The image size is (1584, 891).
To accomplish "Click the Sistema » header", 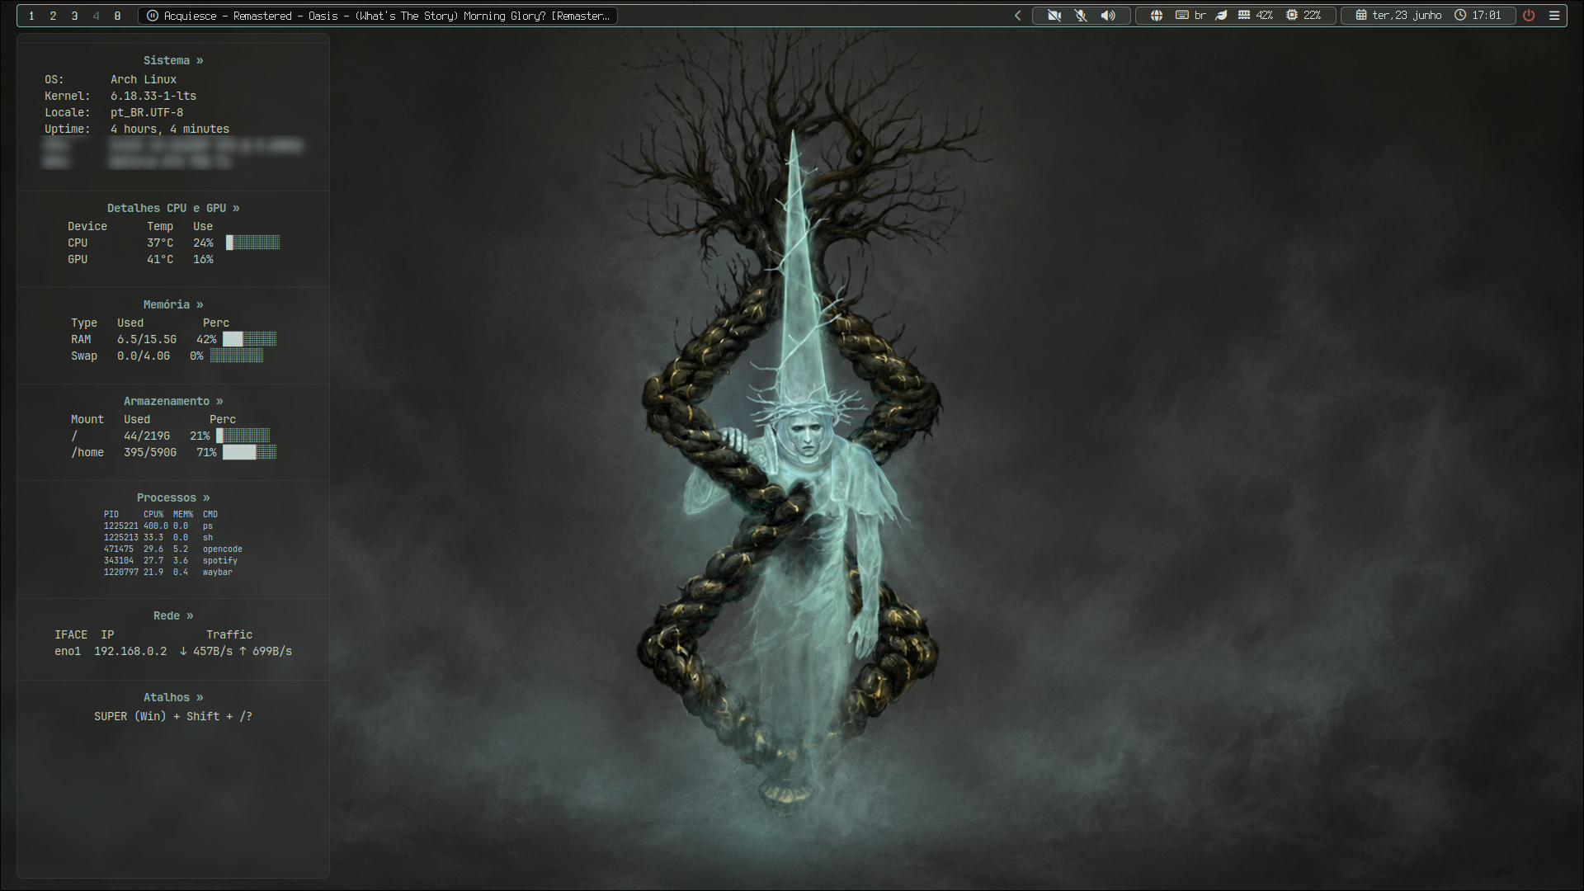I will [x=173, y=60].
